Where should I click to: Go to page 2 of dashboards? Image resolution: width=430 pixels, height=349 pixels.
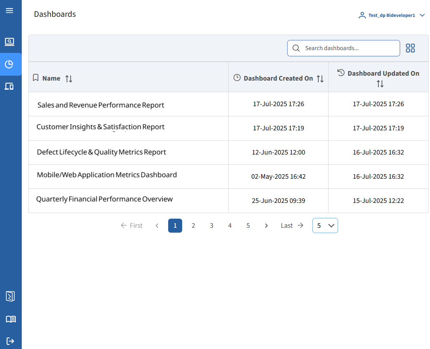[193, 226]
